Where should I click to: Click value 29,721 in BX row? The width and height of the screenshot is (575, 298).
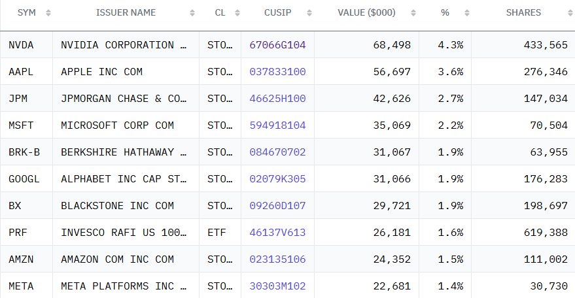pos(392,205)
